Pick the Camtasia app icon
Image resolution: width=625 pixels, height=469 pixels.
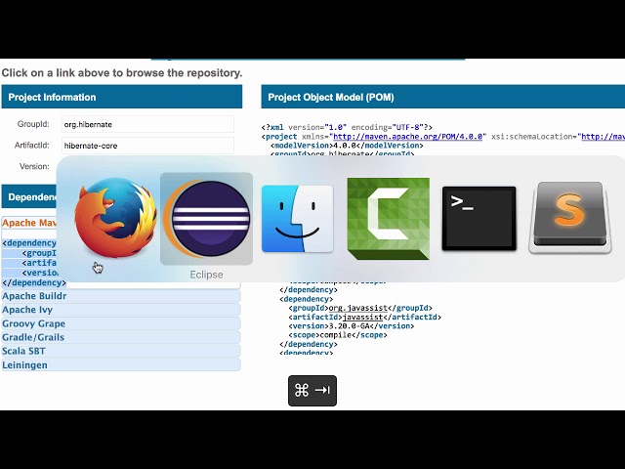(x=389, y=219)
